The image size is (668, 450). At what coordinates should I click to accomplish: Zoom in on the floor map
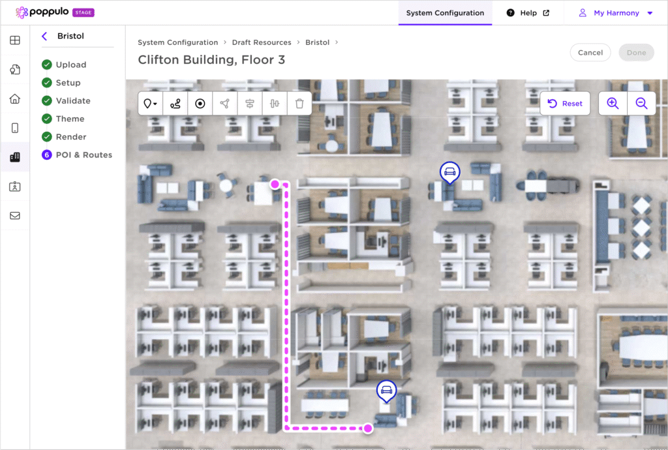click(x=613, y=104)
